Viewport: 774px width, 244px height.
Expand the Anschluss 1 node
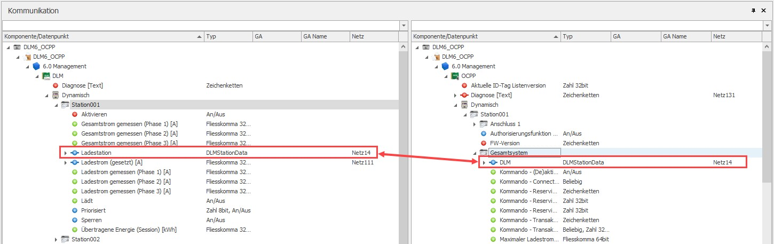click(475, 124)
